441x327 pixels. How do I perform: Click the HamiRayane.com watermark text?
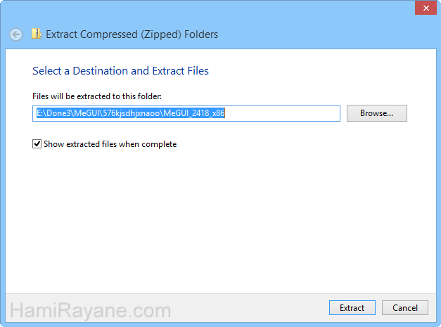click(x=90, y=311)
